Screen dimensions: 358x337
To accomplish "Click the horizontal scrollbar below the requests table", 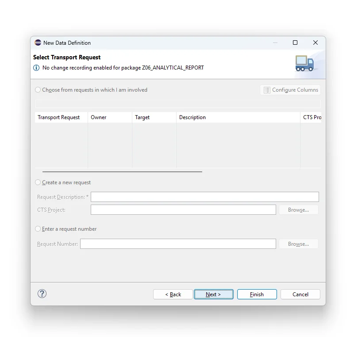I will [122, 171].
